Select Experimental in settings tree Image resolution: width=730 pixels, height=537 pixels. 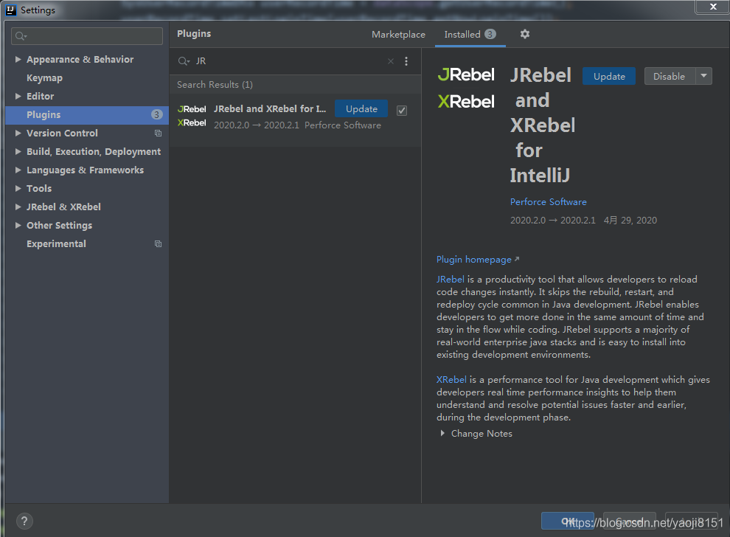point(56,244)
